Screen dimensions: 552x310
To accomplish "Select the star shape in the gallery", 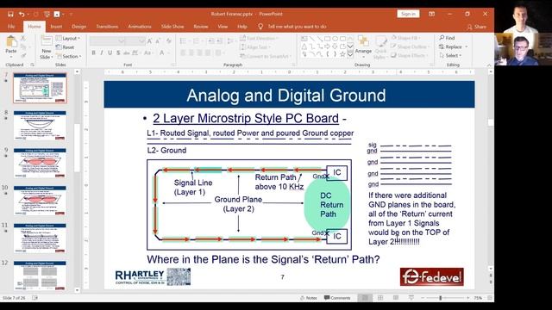I will pyautogui.click(x=342, y=54).
